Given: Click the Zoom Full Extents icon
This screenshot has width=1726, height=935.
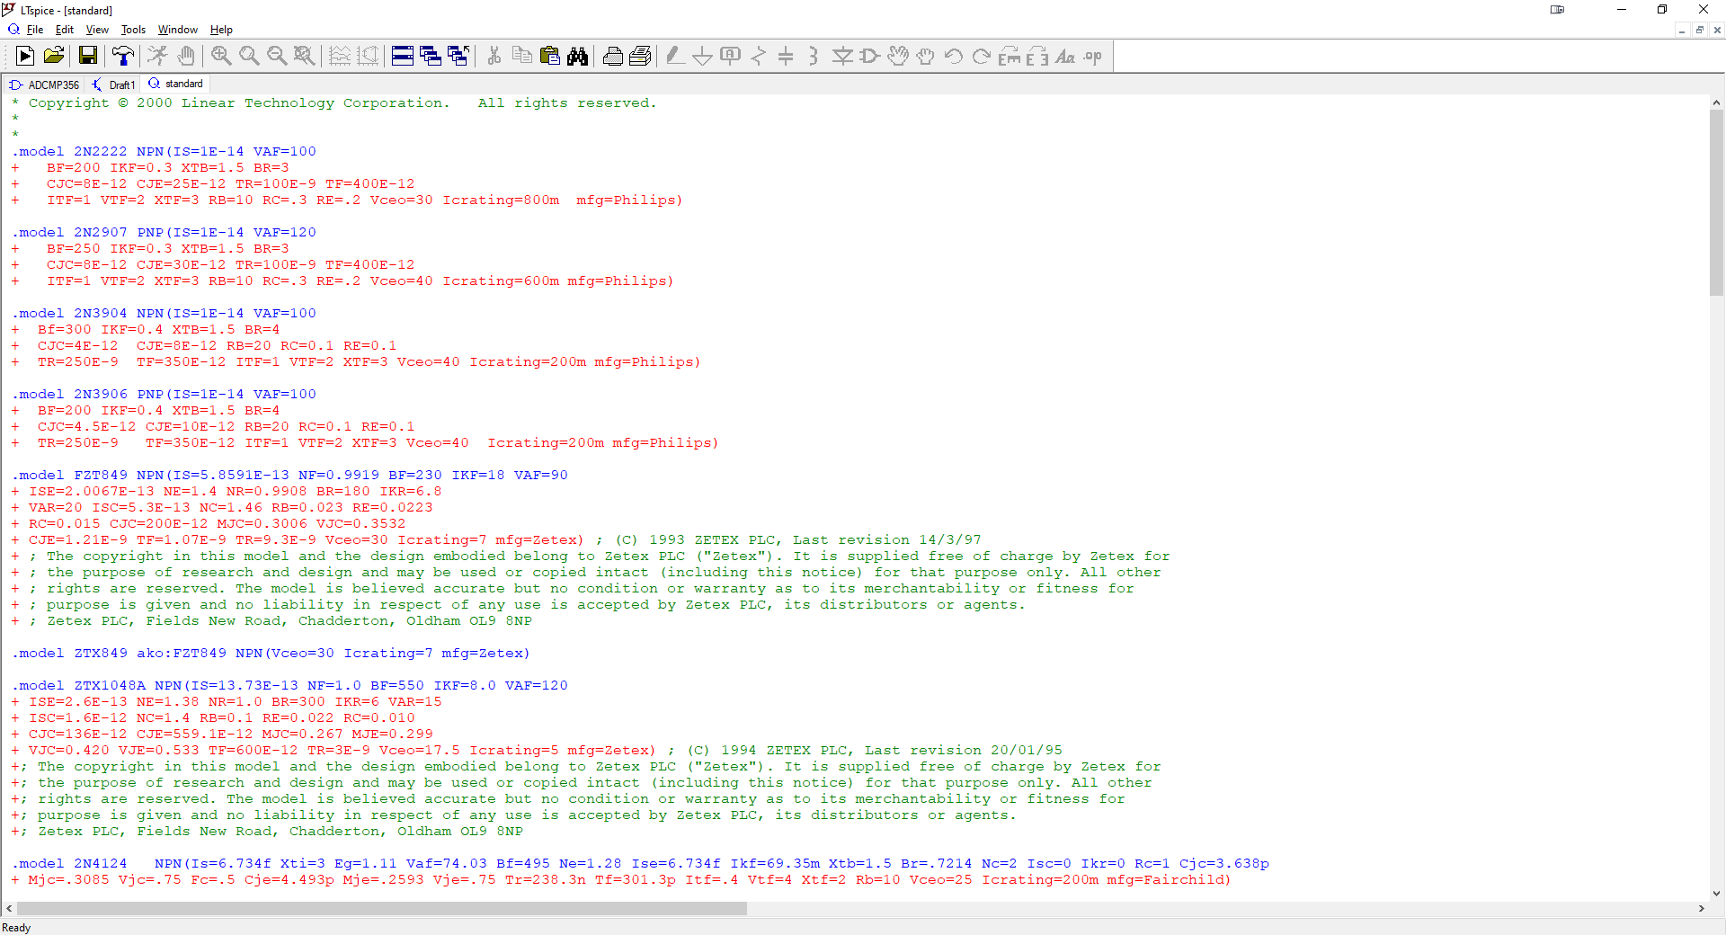Looking at the screenshot, I should point(305,56).
